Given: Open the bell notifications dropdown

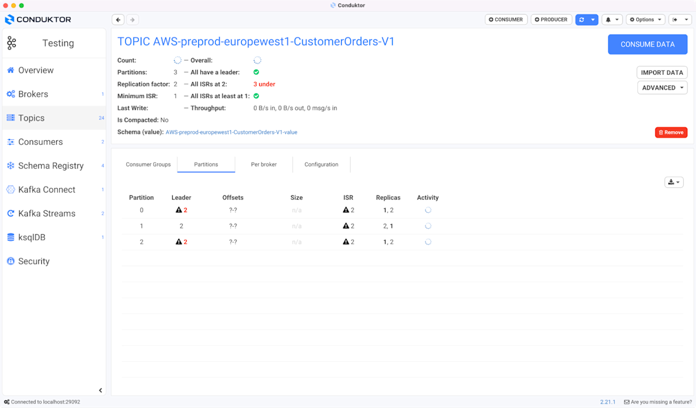Looking at the screenshot, I should coord(612,20).
